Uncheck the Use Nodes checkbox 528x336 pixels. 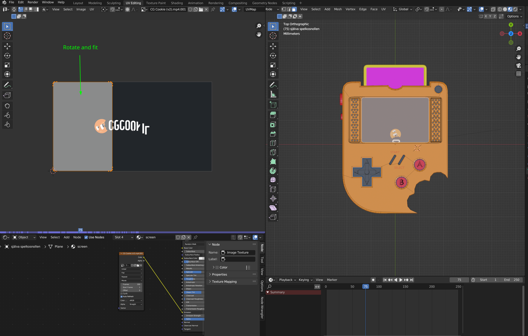(x=86, y=237)
